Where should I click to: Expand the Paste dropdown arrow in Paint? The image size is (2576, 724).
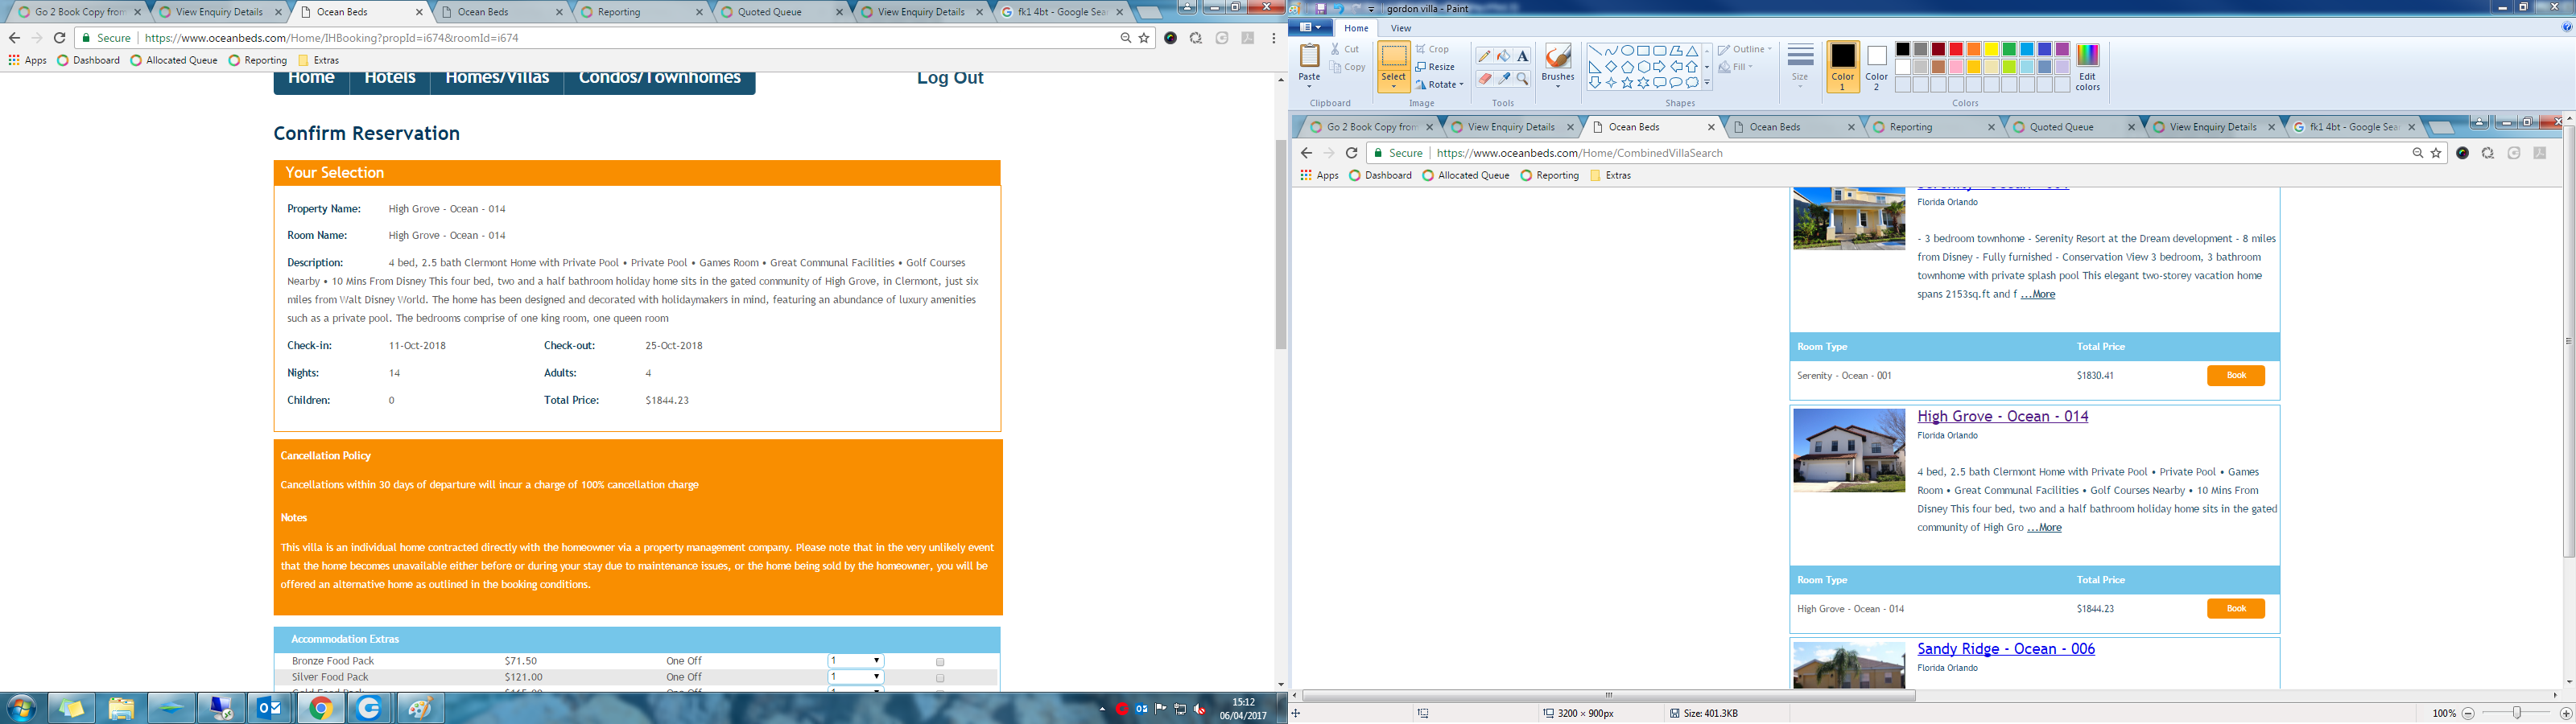pos(1309,86)
